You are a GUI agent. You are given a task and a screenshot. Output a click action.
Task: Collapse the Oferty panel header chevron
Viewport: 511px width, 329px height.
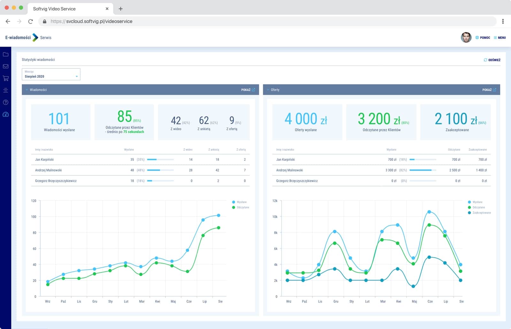click(x=268, y=90)
